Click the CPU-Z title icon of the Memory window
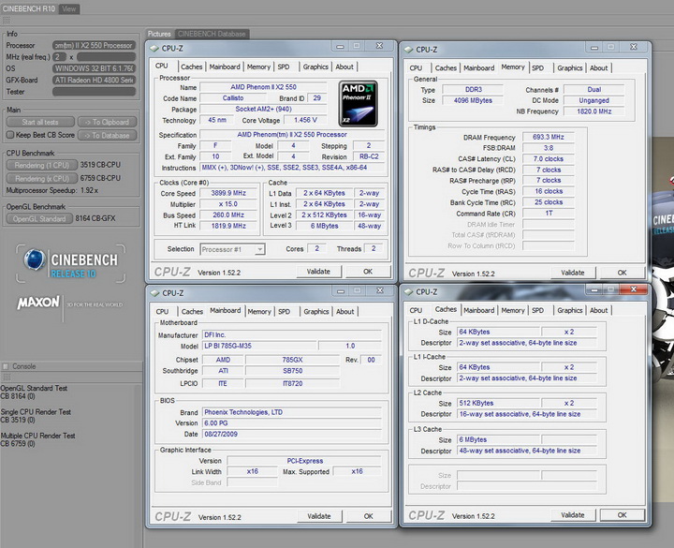 click(x=408, y=50)
